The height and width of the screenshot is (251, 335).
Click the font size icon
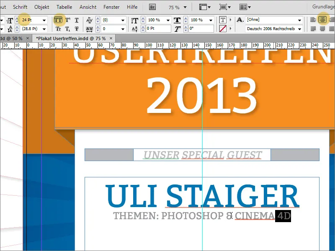click(x=10, y=20)
